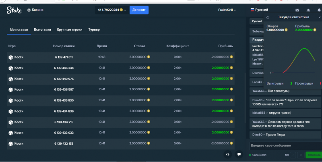Screen dimensions: 322x162
Task: Switch to Турнир tab
Action: pos(94,29)
